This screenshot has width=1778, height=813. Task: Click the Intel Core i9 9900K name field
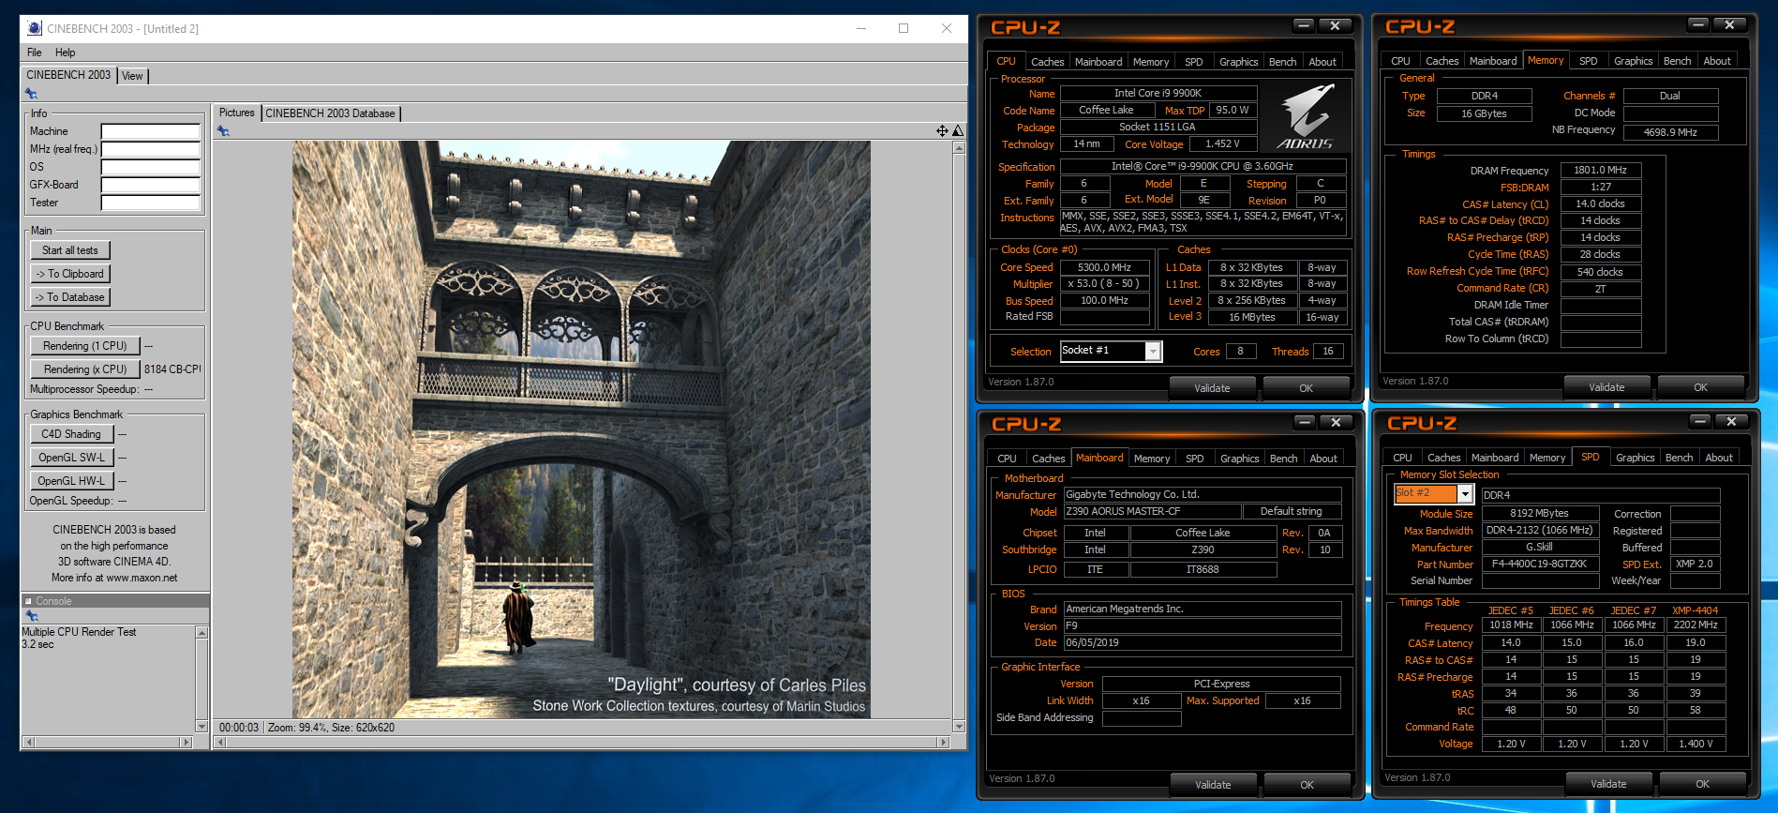pos(1158,93)
